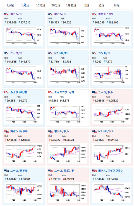Open the NZドル/円 pair link
This screenshot has width=134, height=206.
pyautogui.click(x=61, y=53)
